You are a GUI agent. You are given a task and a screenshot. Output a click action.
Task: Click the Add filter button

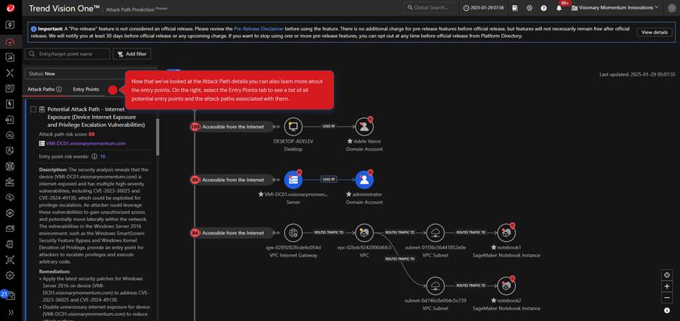pyautogui.click(x=131, y=54)
